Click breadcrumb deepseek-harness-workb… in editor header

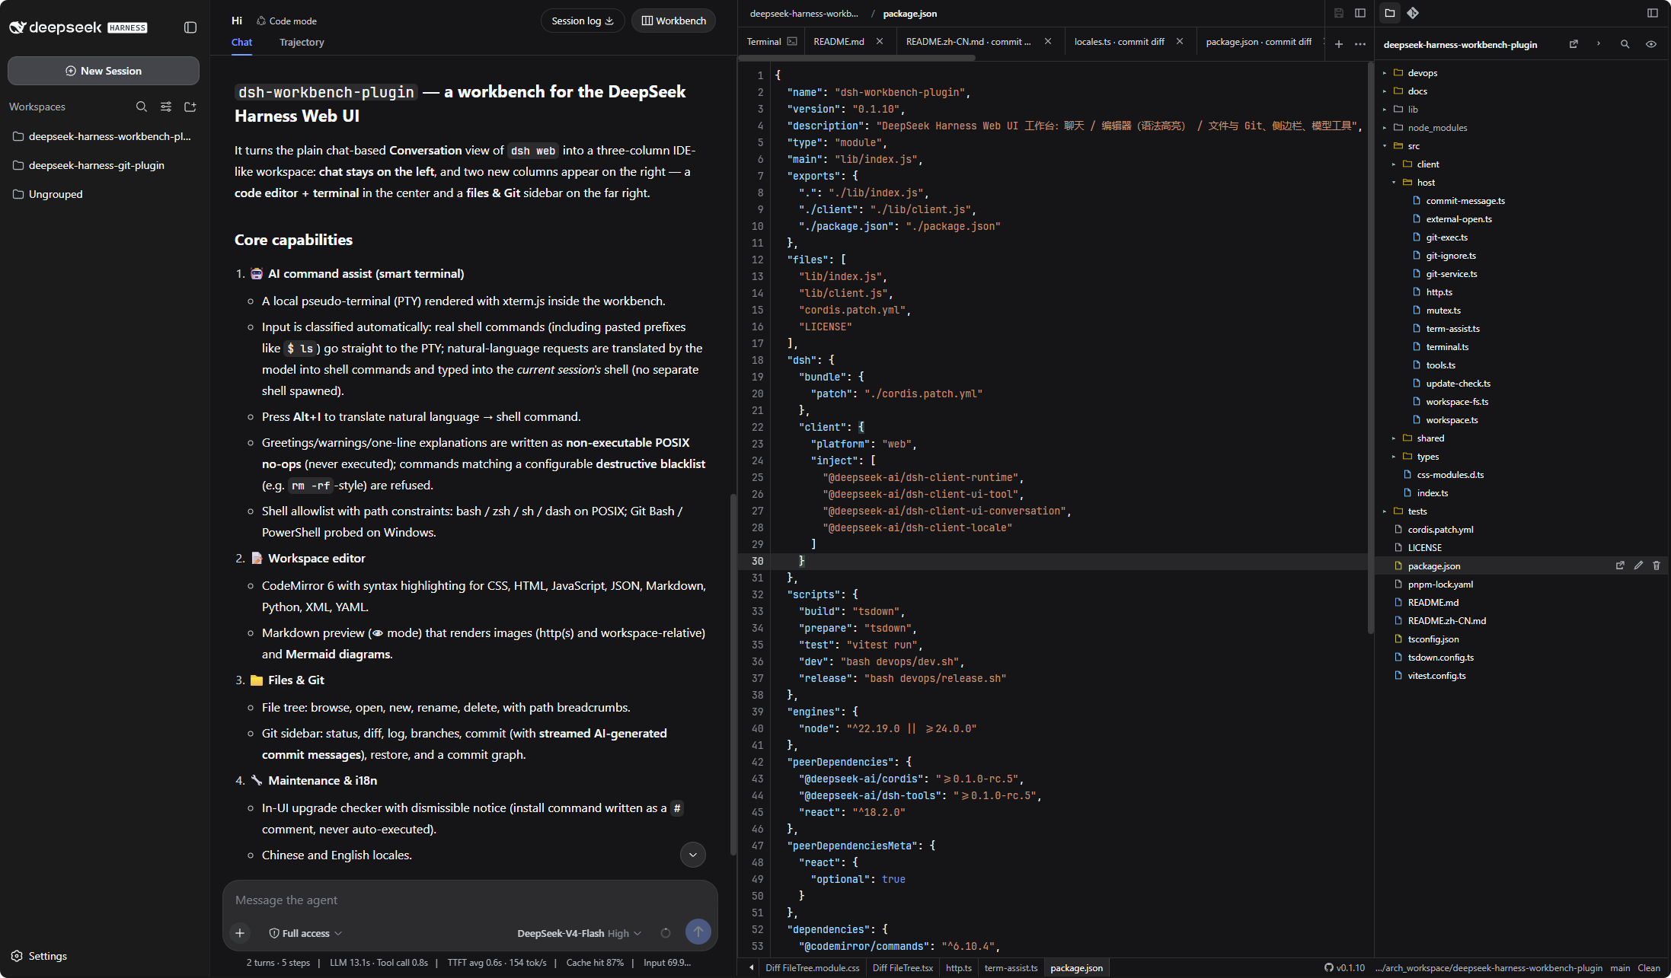(804, 14)
